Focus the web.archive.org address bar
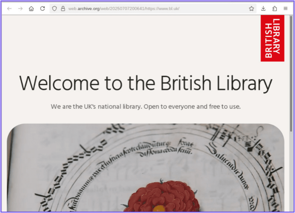This screenshot has height=213, width=295. click(153, 9)
